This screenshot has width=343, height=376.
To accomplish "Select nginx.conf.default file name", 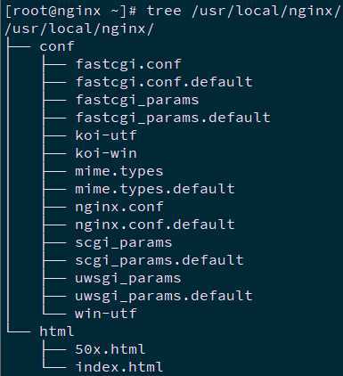I will [x=155, y=225].
